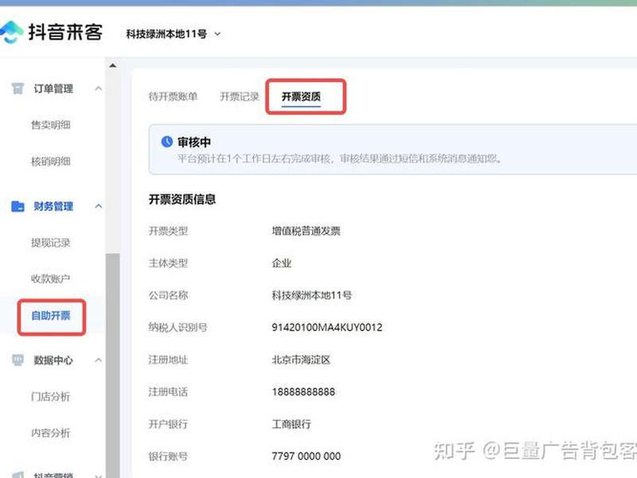Image resolution: width=637 pixels, height=478 pixels.
Task: Open 核销明细 in the sidebar
Action: click(51, 161)
